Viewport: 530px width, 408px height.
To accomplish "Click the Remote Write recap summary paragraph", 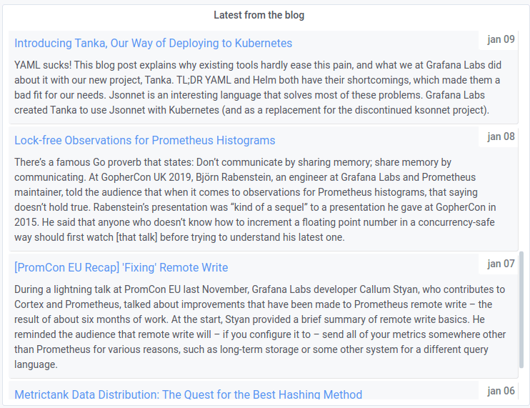I will tap(257, 327).
